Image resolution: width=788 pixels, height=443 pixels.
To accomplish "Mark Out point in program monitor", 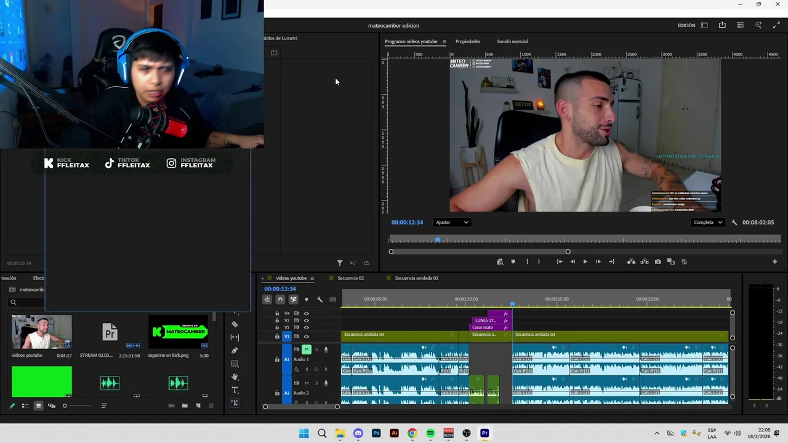I will tap(539, 262).
